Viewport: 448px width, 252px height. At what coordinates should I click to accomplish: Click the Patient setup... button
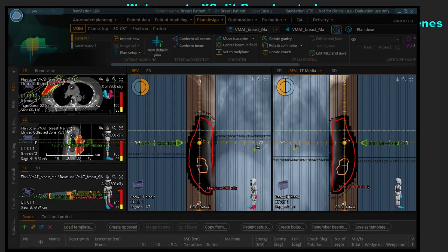(257, 227)
